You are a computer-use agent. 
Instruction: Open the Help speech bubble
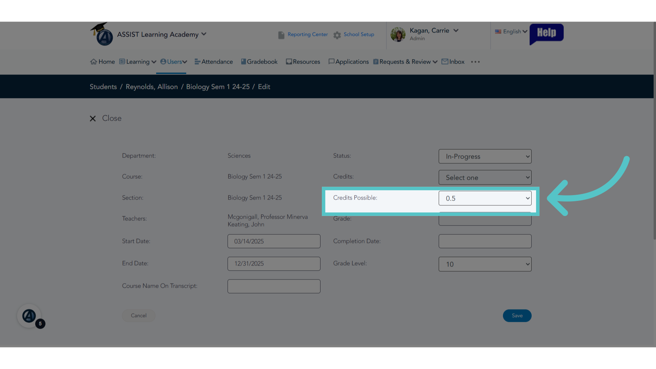tap(546, 34)
